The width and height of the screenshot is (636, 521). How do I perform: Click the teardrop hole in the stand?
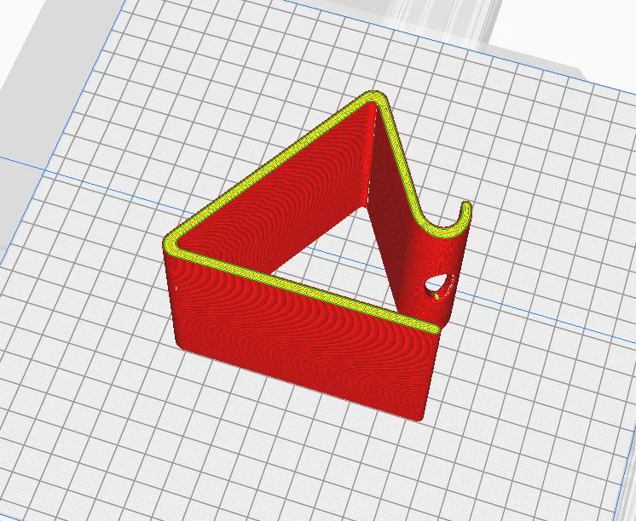(x=440, y=284)
